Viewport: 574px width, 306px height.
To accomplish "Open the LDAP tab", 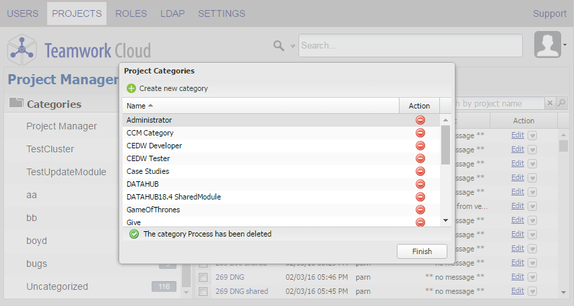I will (x=172, y=13).
